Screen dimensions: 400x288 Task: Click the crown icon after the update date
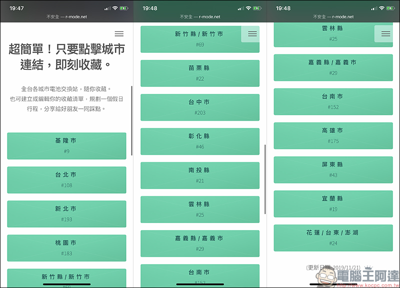point(369,268)
